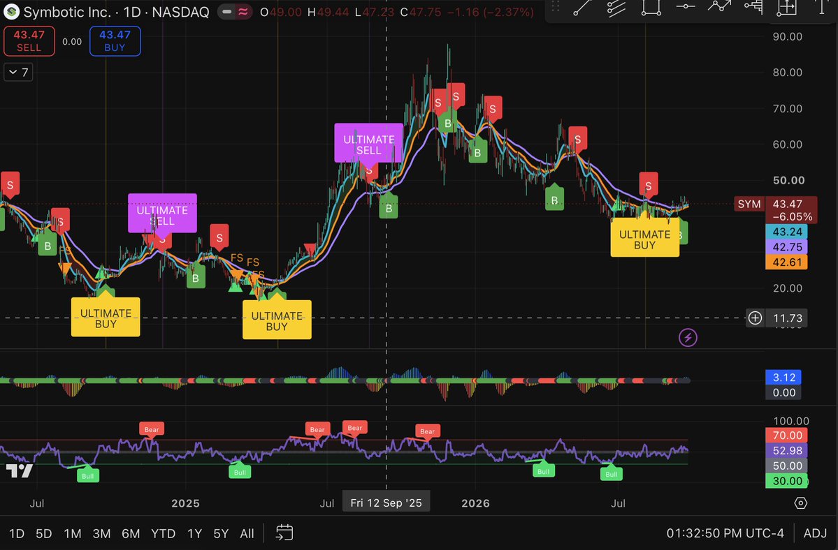Image resolution: width=838 pixels, height=550 pixels.
Task: Click the -1.16 (-2.37%) change value
Action: click(490, 12)
